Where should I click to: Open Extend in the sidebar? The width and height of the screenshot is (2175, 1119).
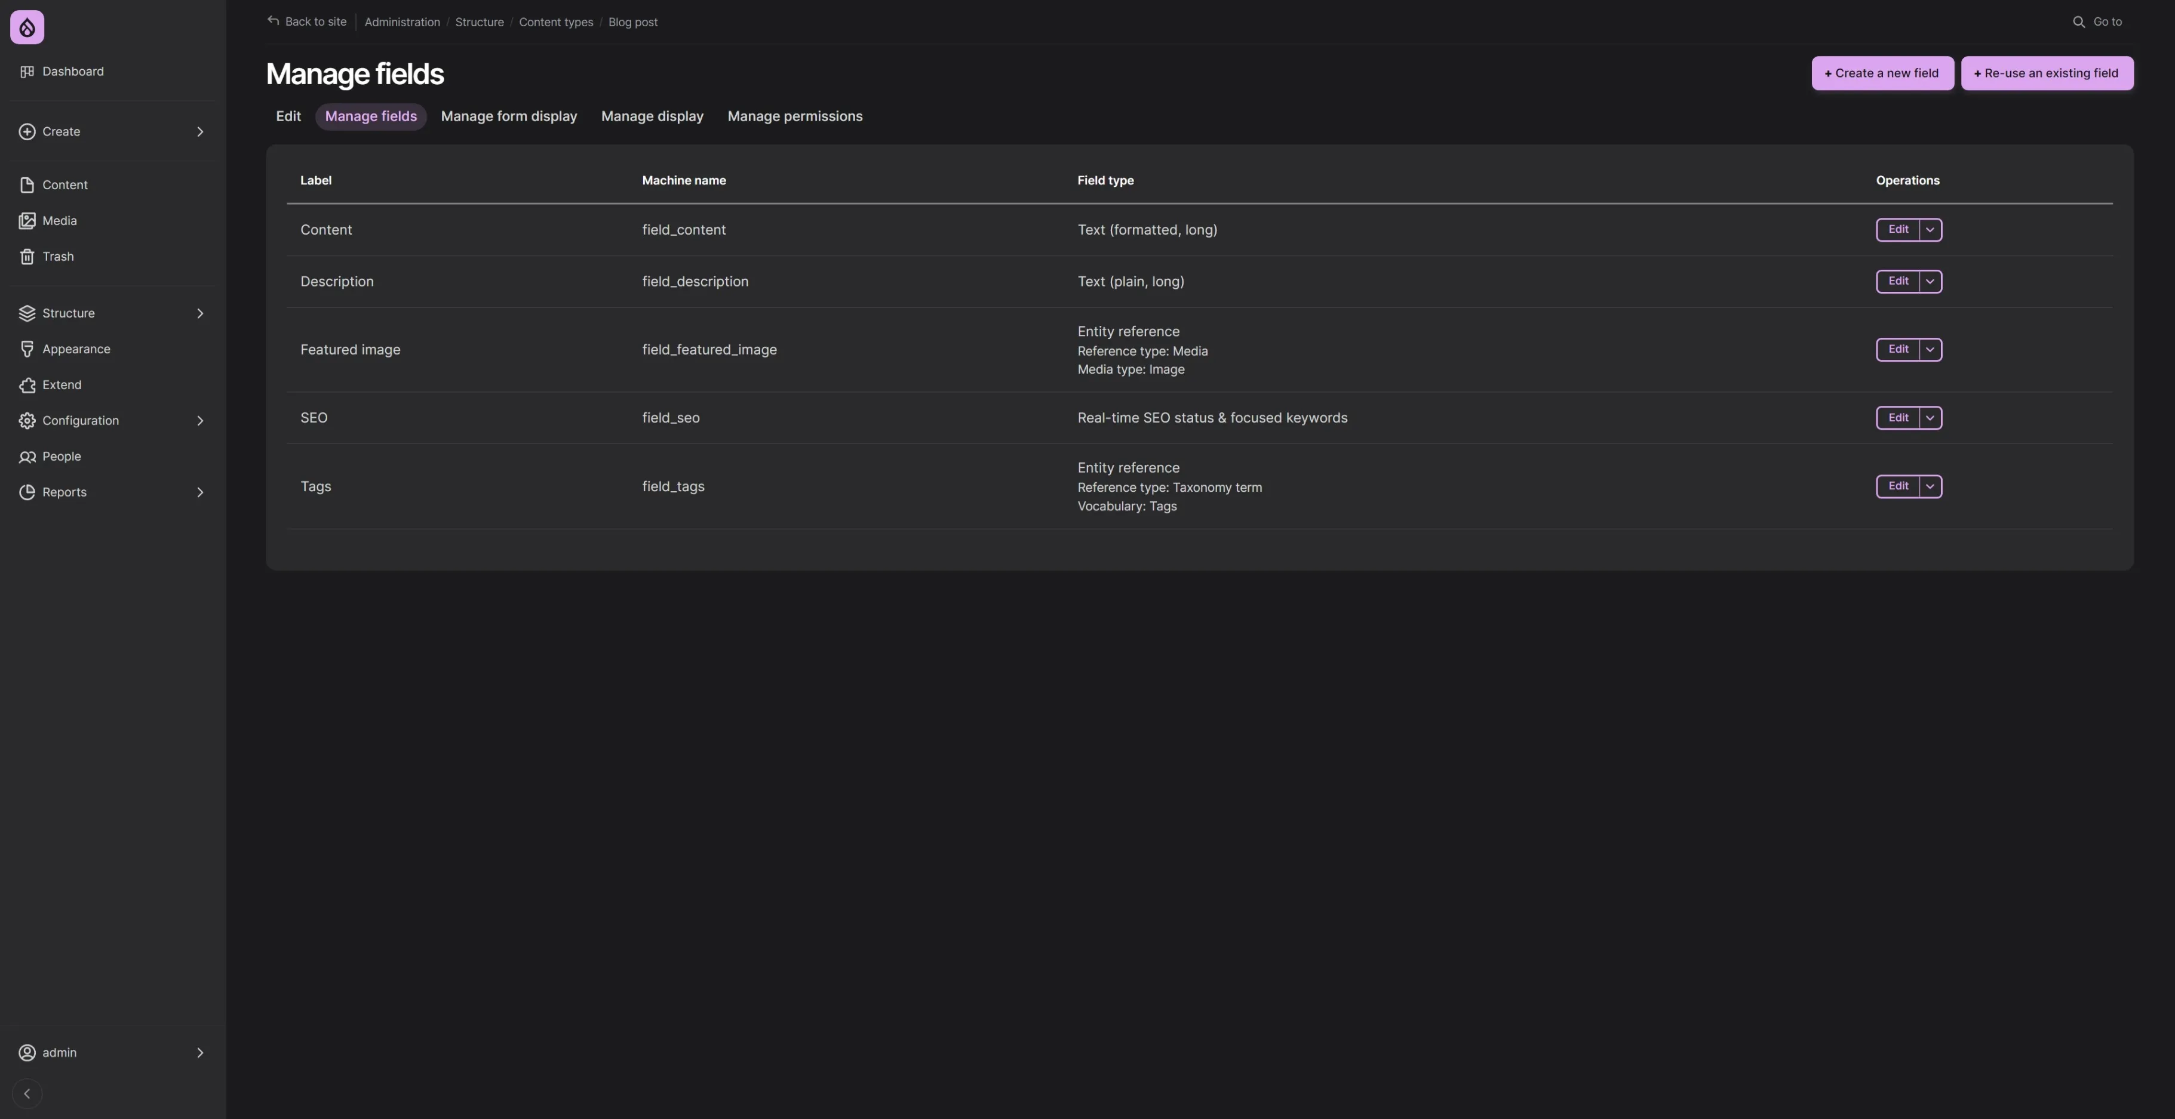point(62,385)
